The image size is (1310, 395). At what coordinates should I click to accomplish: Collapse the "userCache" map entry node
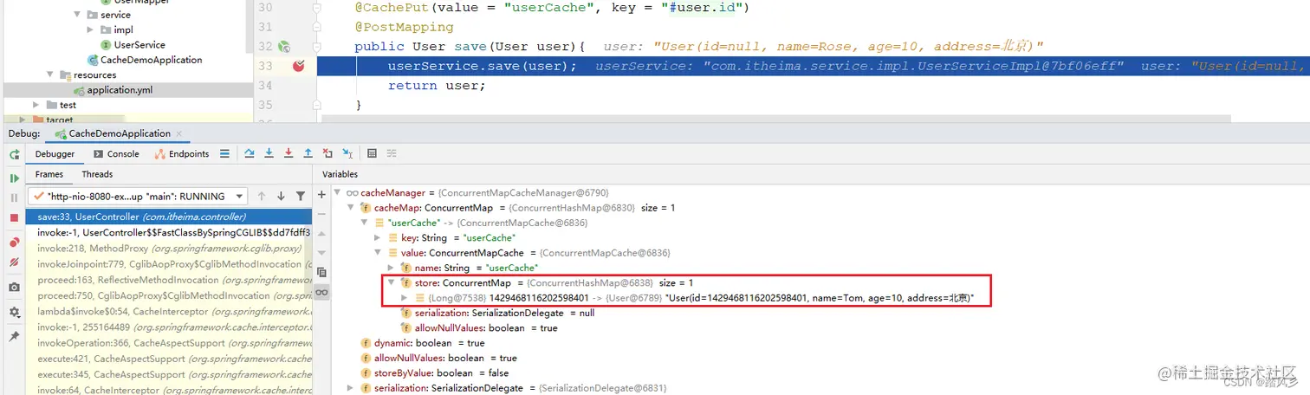tap(365, 223)
